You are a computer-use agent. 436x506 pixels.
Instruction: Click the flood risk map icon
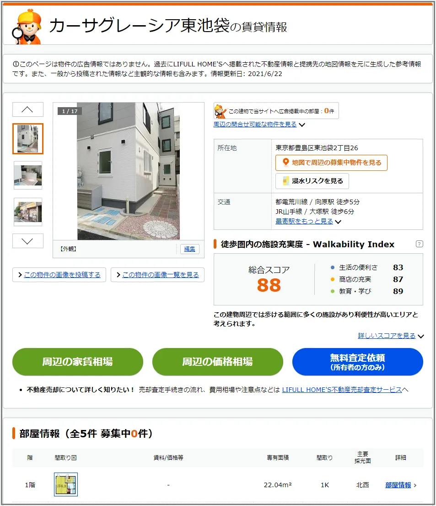tap(286, 181)
